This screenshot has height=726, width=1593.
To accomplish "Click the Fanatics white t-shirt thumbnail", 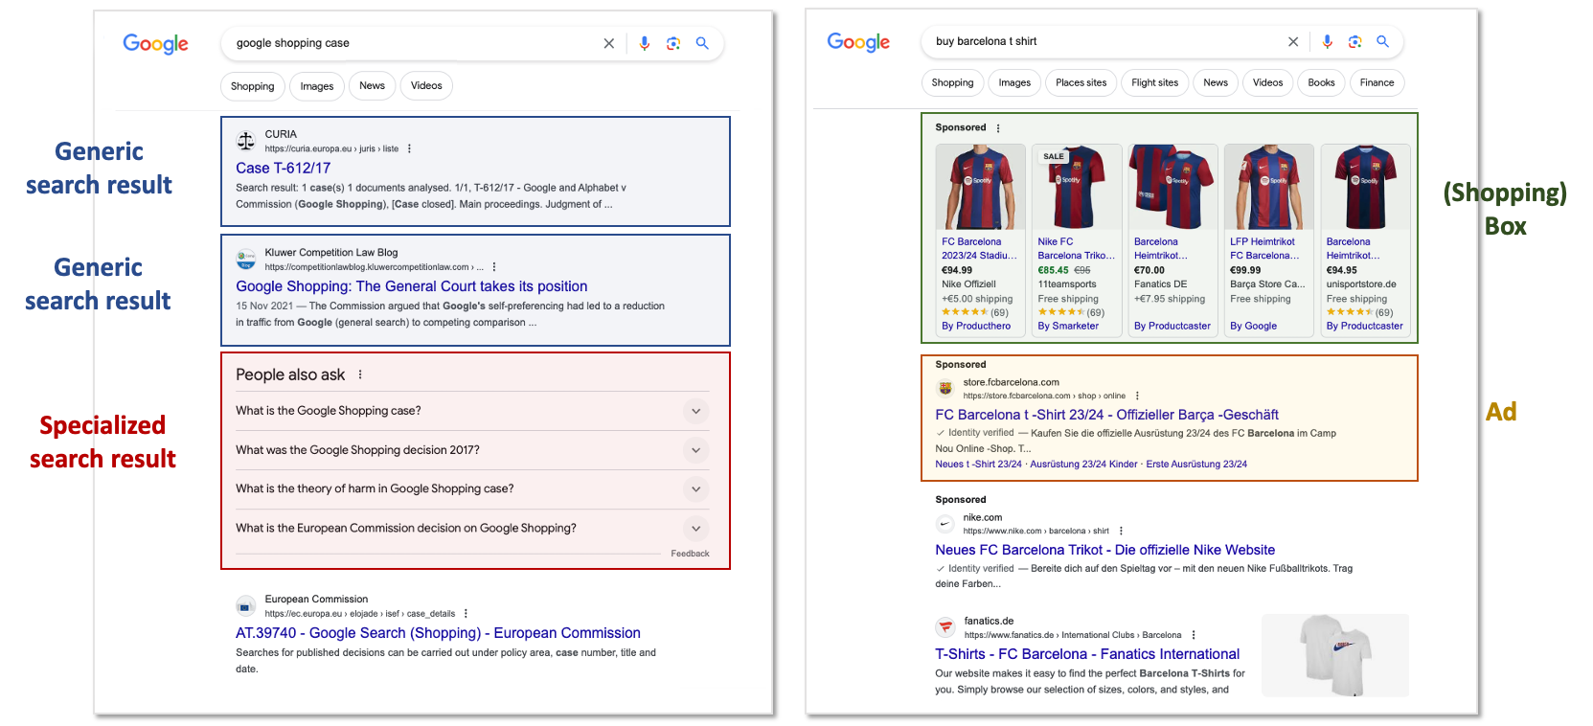I will 1334,655.
